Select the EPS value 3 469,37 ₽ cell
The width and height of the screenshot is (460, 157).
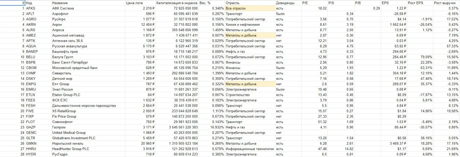point(394,143)
